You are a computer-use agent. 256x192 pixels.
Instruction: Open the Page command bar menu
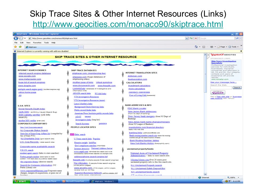222,47
